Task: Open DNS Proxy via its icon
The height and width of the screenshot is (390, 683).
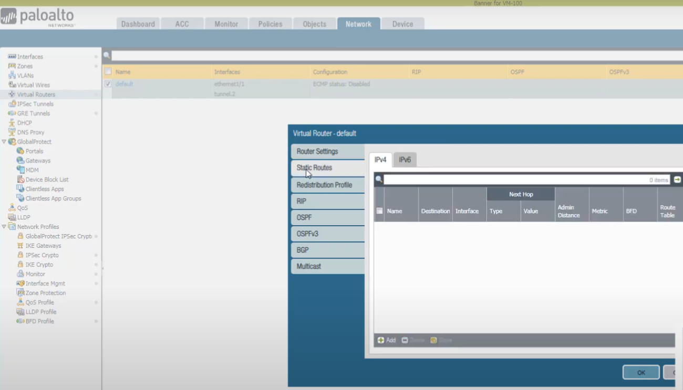Action: pos(12,132)
